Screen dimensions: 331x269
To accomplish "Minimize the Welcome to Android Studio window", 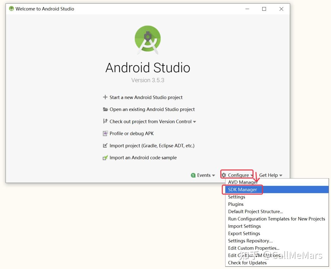I will [x=247, y=9].
